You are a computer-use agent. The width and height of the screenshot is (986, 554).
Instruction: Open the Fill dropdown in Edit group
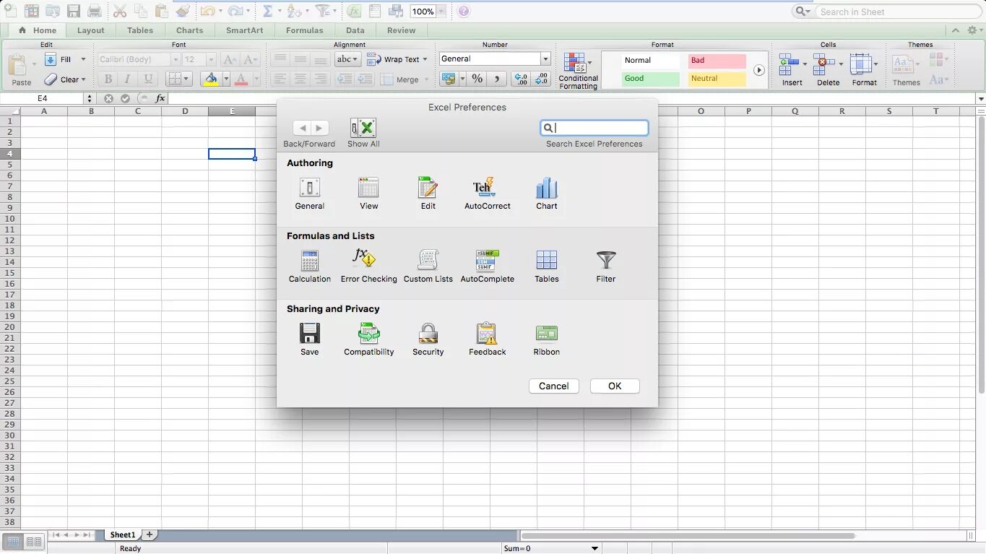pos(83,59)
